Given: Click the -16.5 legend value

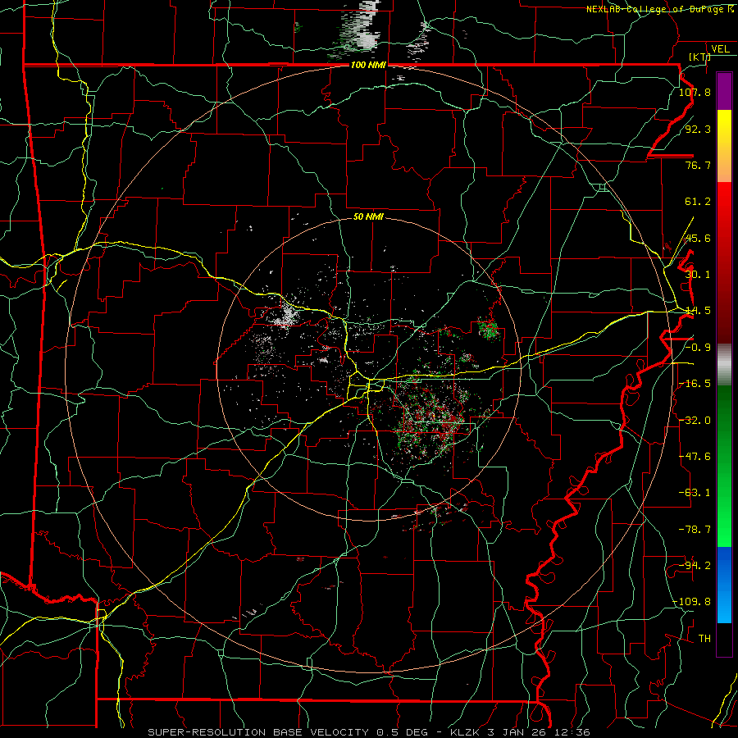Looking at the screenshot, I should point(695,384).
